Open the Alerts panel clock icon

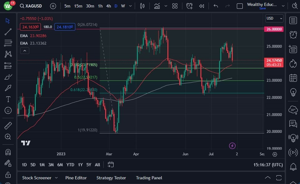tap(293, 35)
